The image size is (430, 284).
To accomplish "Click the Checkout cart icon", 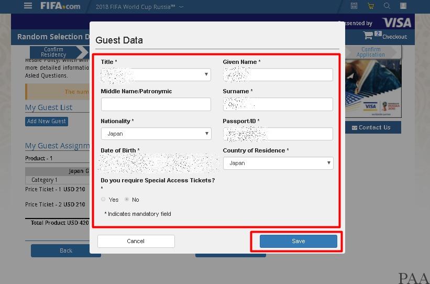I will (368, 36).
